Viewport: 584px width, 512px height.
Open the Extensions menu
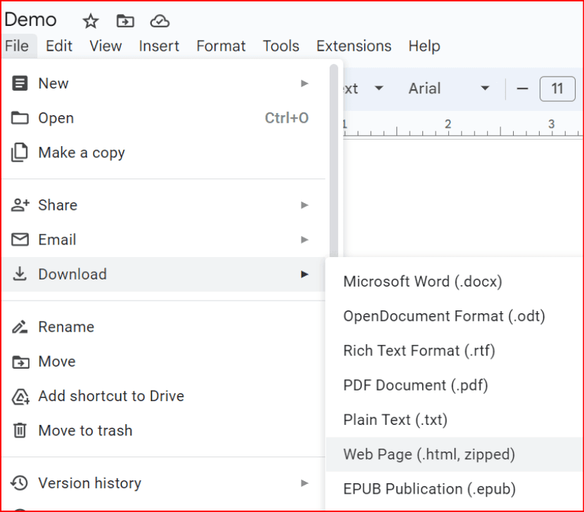tap(353, 46)
